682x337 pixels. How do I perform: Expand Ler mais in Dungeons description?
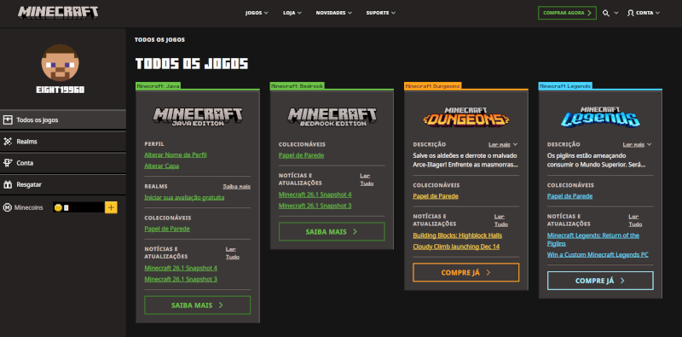click(x=503, y=144)
